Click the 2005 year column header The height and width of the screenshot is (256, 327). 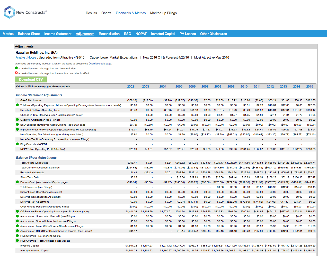tap(179, 87)
